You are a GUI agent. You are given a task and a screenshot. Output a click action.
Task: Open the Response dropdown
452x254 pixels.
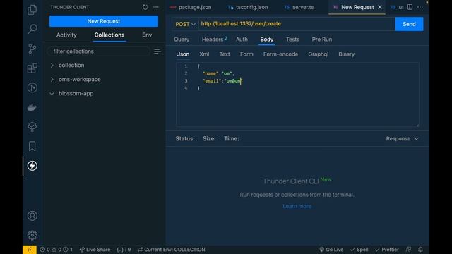pos(402,139)
